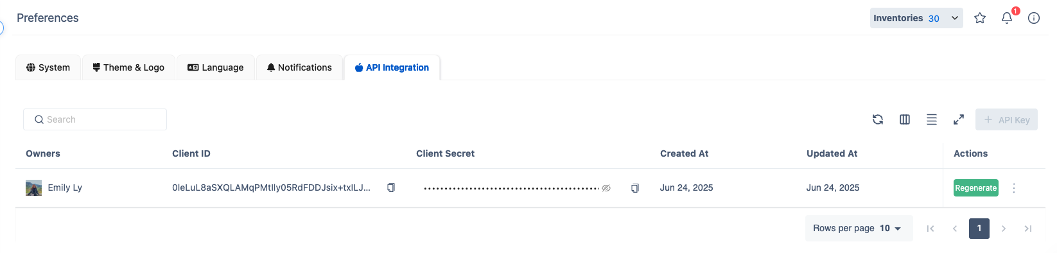Screen dimensions: 1057x253
Task: Copy the Client Secret value
Action: point(634,188)
